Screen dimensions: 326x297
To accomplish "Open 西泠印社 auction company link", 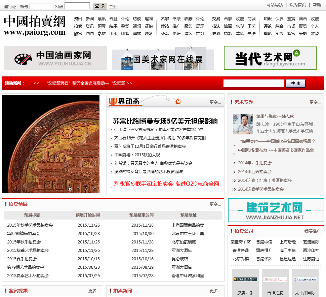I will click(311, 250).
